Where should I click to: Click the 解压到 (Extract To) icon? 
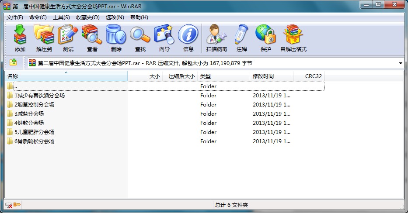44,34
